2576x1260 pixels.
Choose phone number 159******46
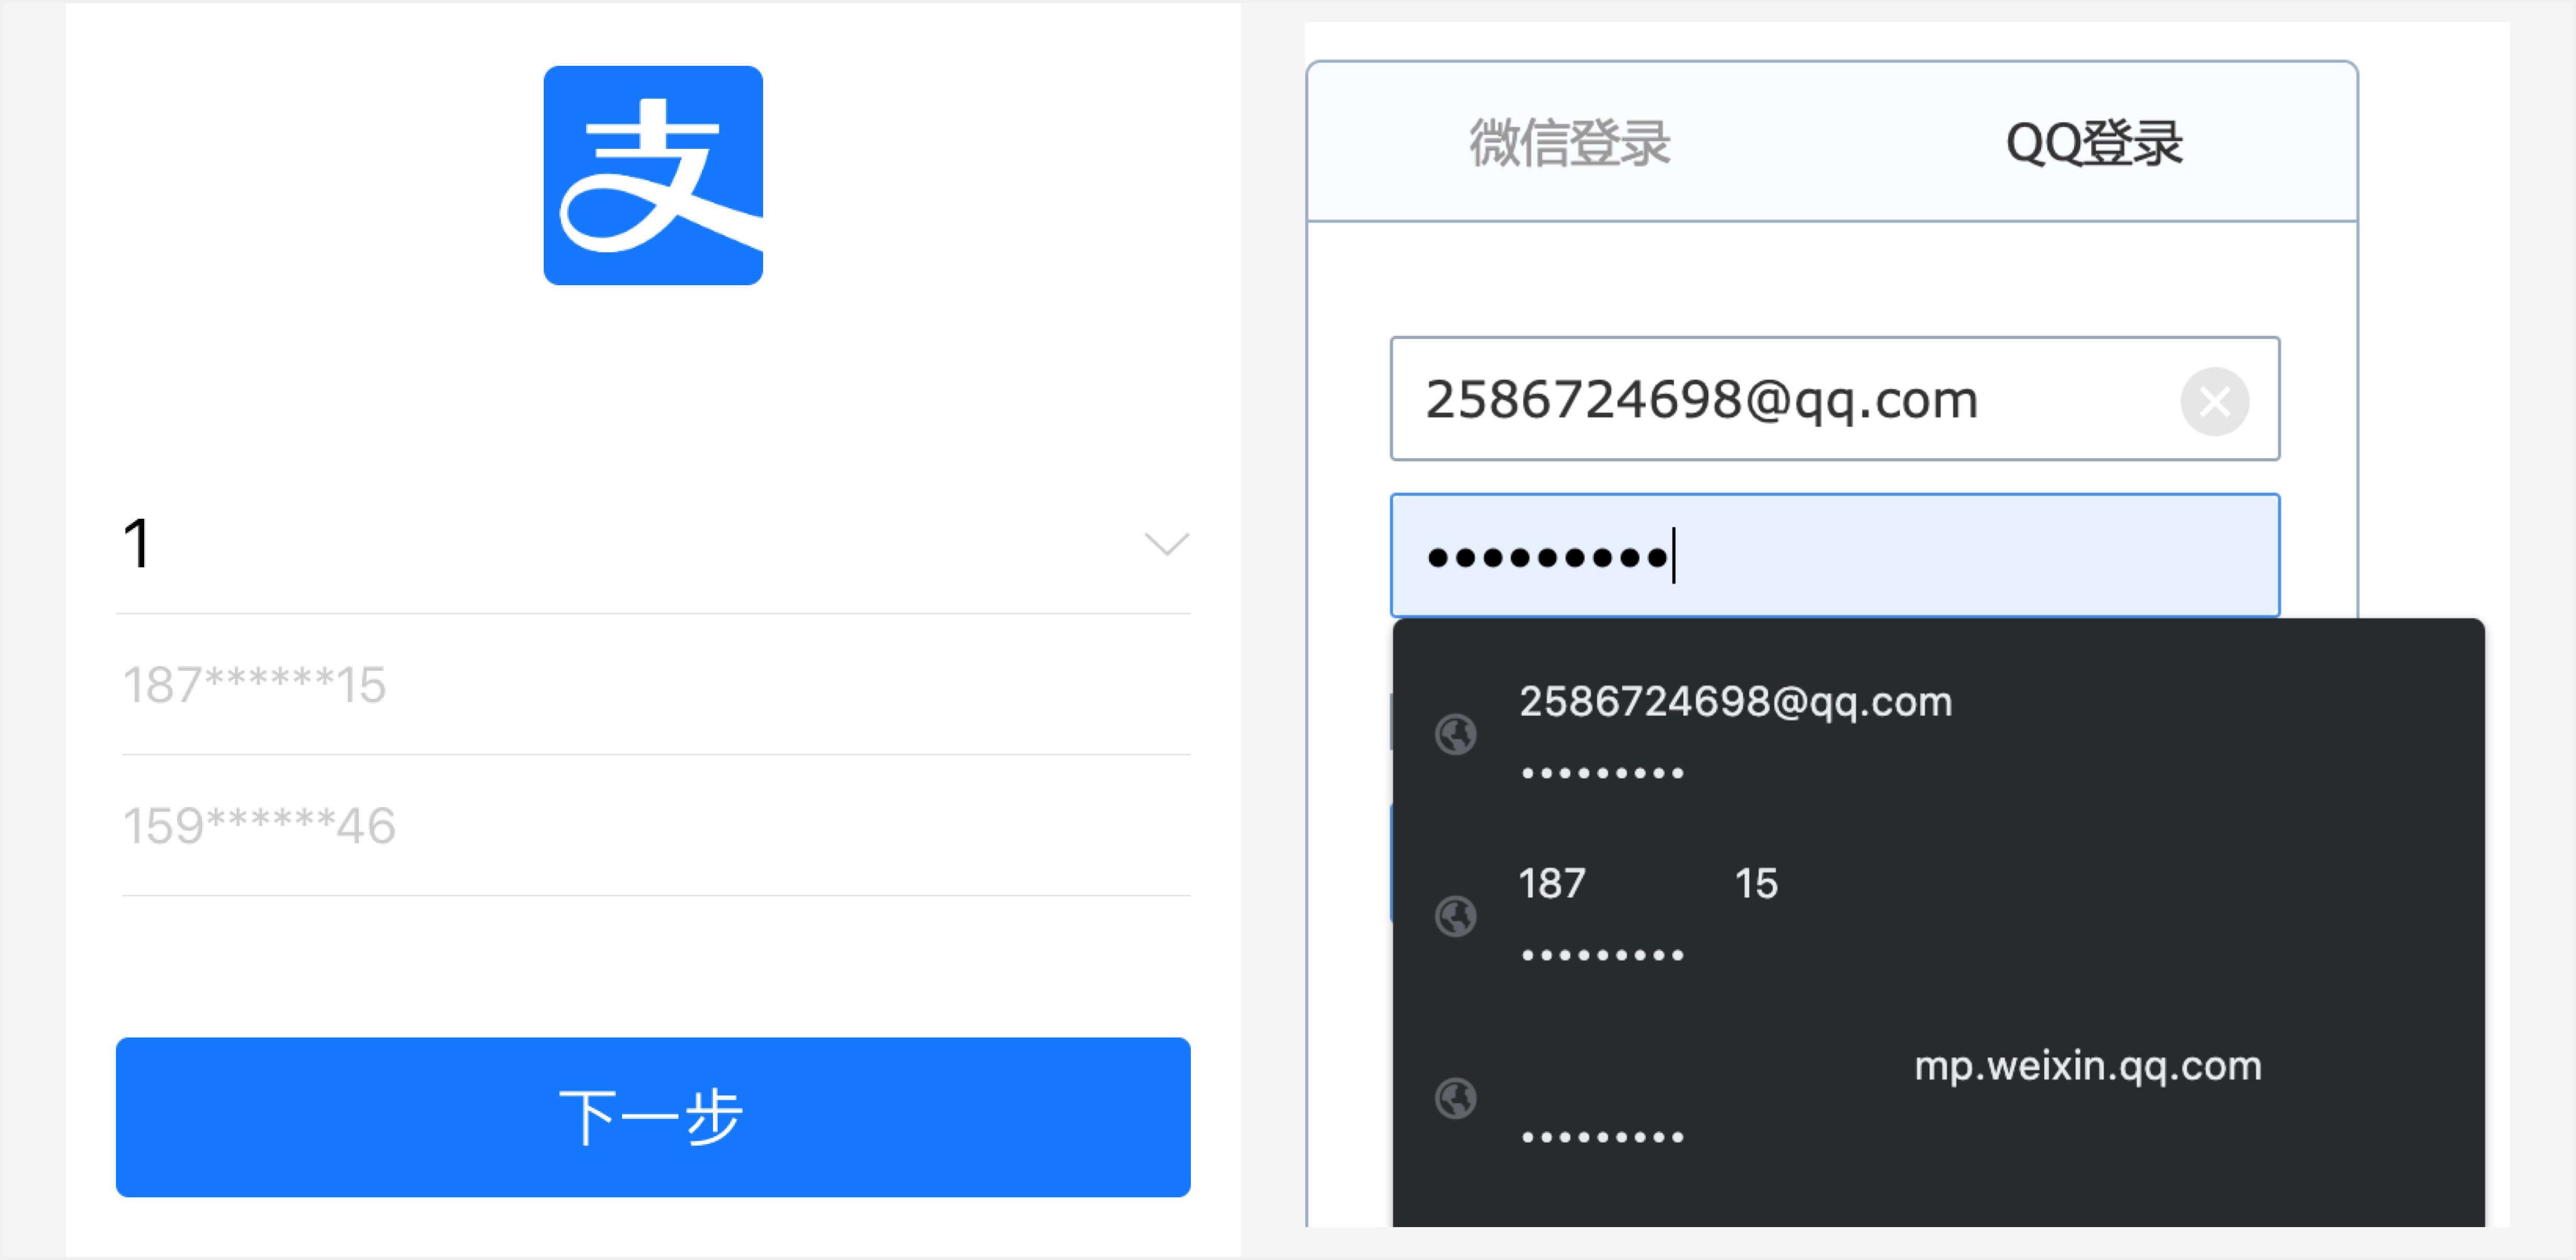click(655, 826)
